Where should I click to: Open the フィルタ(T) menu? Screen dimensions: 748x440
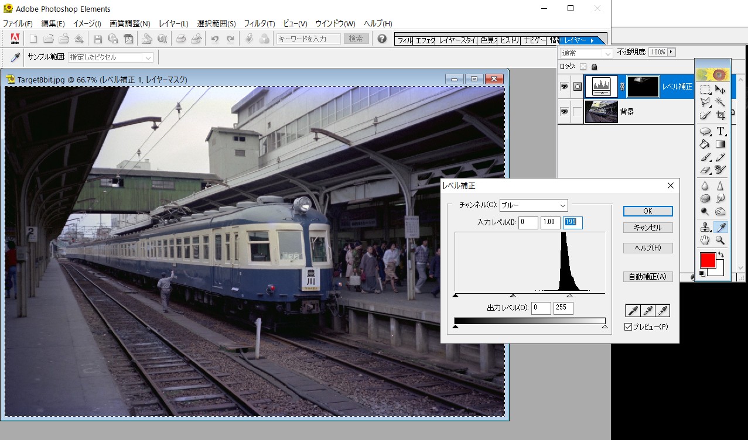[x=259, y=23]
